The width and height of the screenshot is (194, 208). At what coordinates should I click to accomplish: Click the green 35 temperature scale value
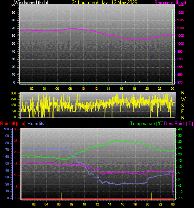(180, 135)
